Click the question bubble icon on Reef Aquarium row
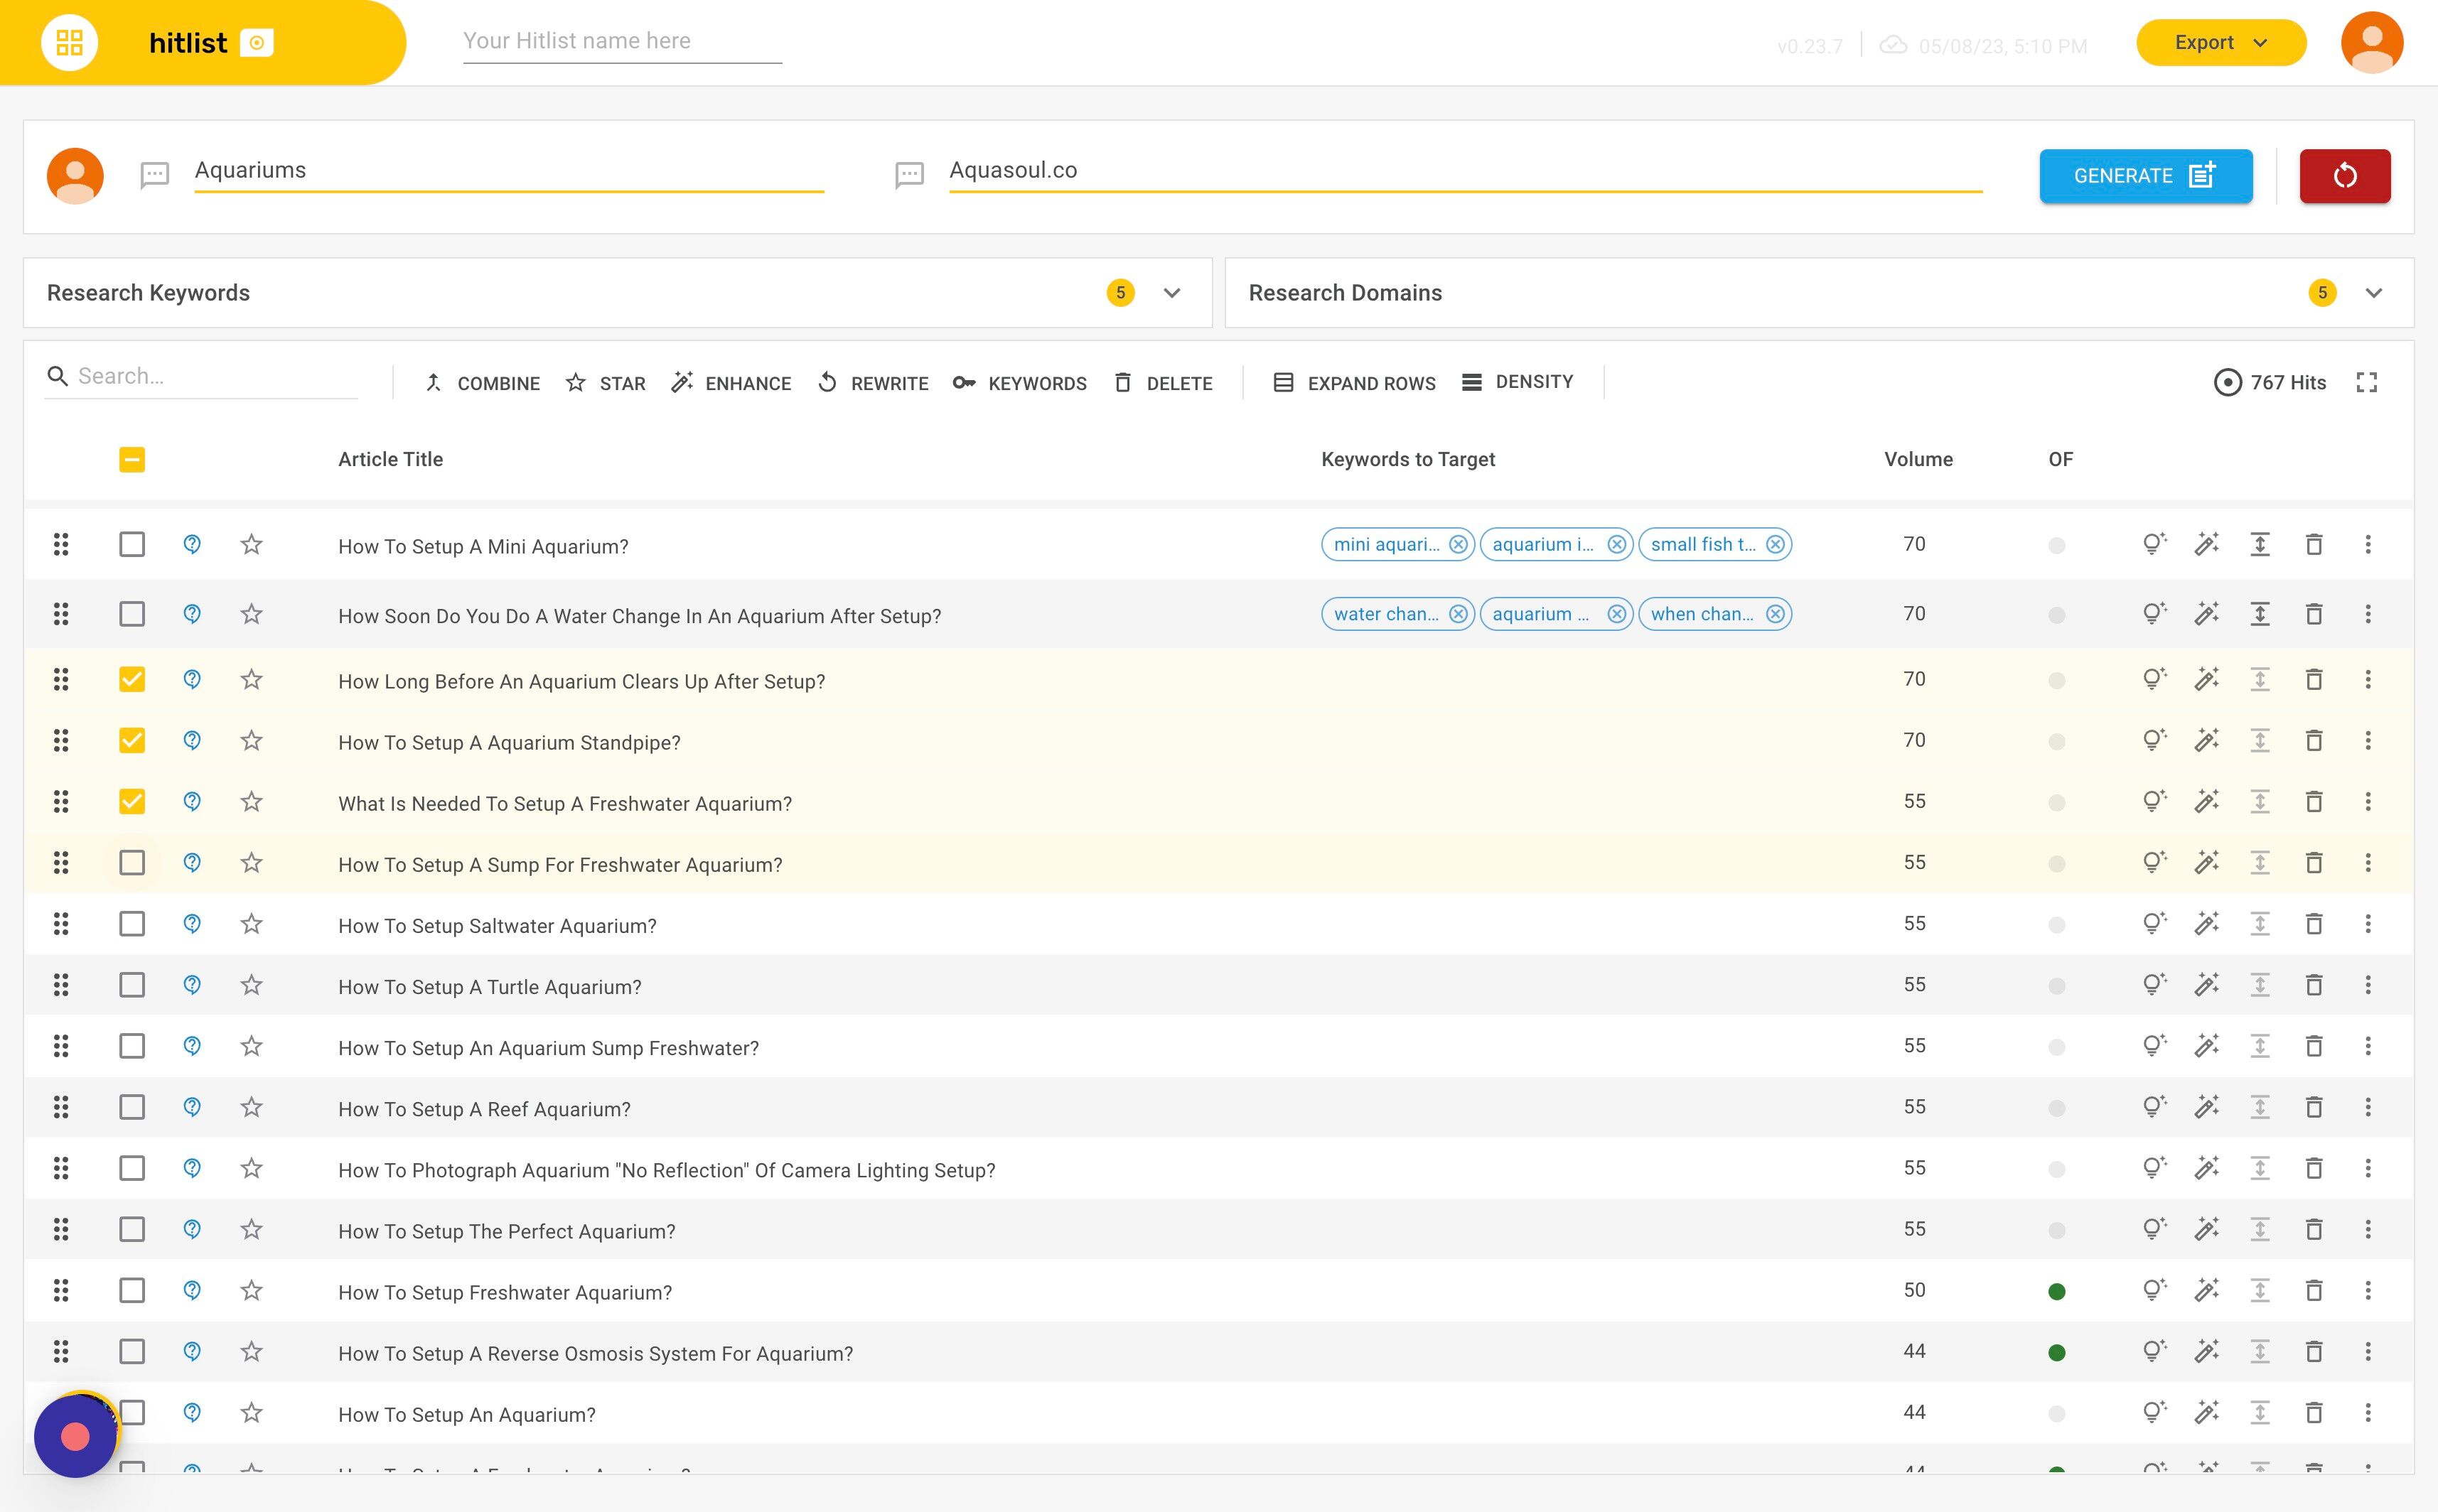The width and height of the screenshot is (2438, 1512). click(x=192, y=1106)
